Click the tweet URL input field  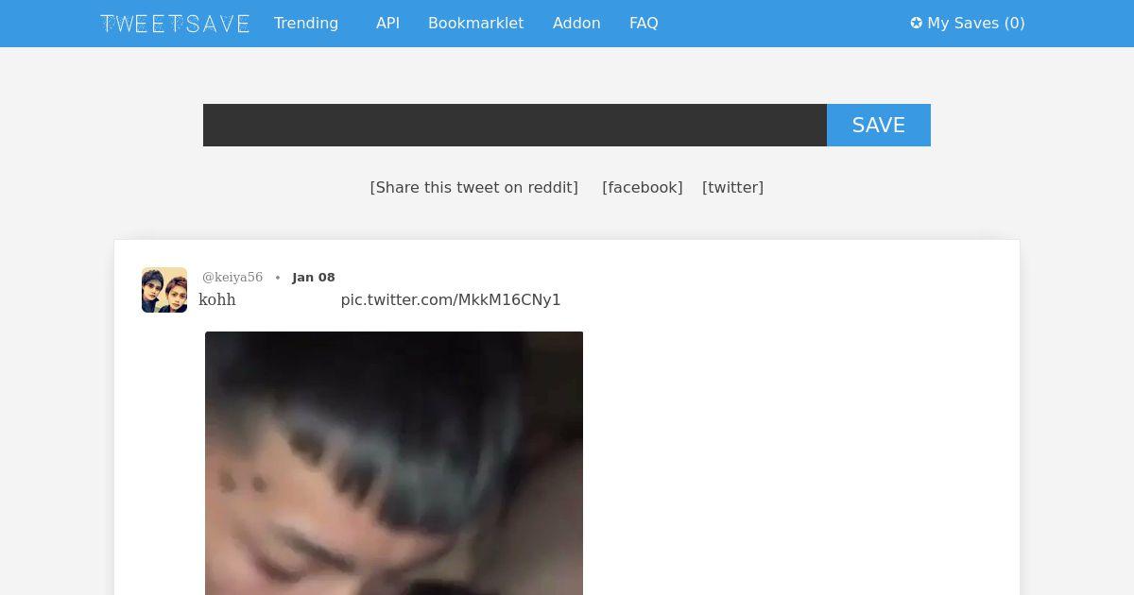(515, 125)
